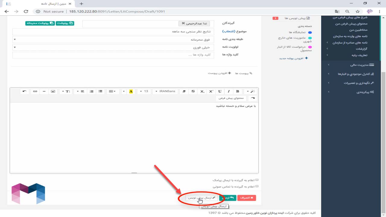Click the رونوشت محرمانه button
The image size is (386, 217).
pos(40,23)
